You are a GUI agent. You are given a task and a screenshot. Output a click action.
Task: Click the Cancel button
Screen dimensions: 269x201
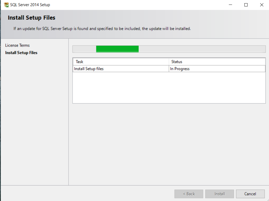pos(250,194)
